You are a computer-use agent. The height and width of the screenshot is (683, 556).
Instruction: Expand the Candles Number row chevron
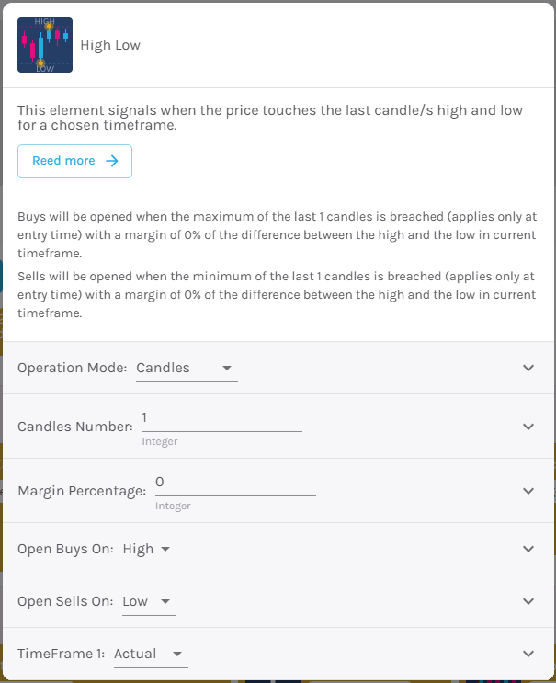coord(528,427)
